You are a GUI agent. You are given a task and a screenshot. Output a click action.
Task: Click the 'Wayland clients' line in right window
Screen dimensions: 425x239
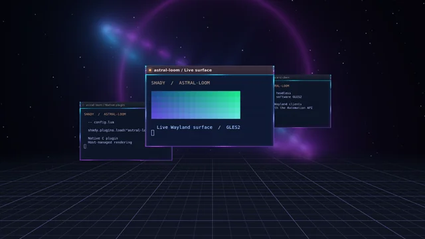(x=288, y=104)
